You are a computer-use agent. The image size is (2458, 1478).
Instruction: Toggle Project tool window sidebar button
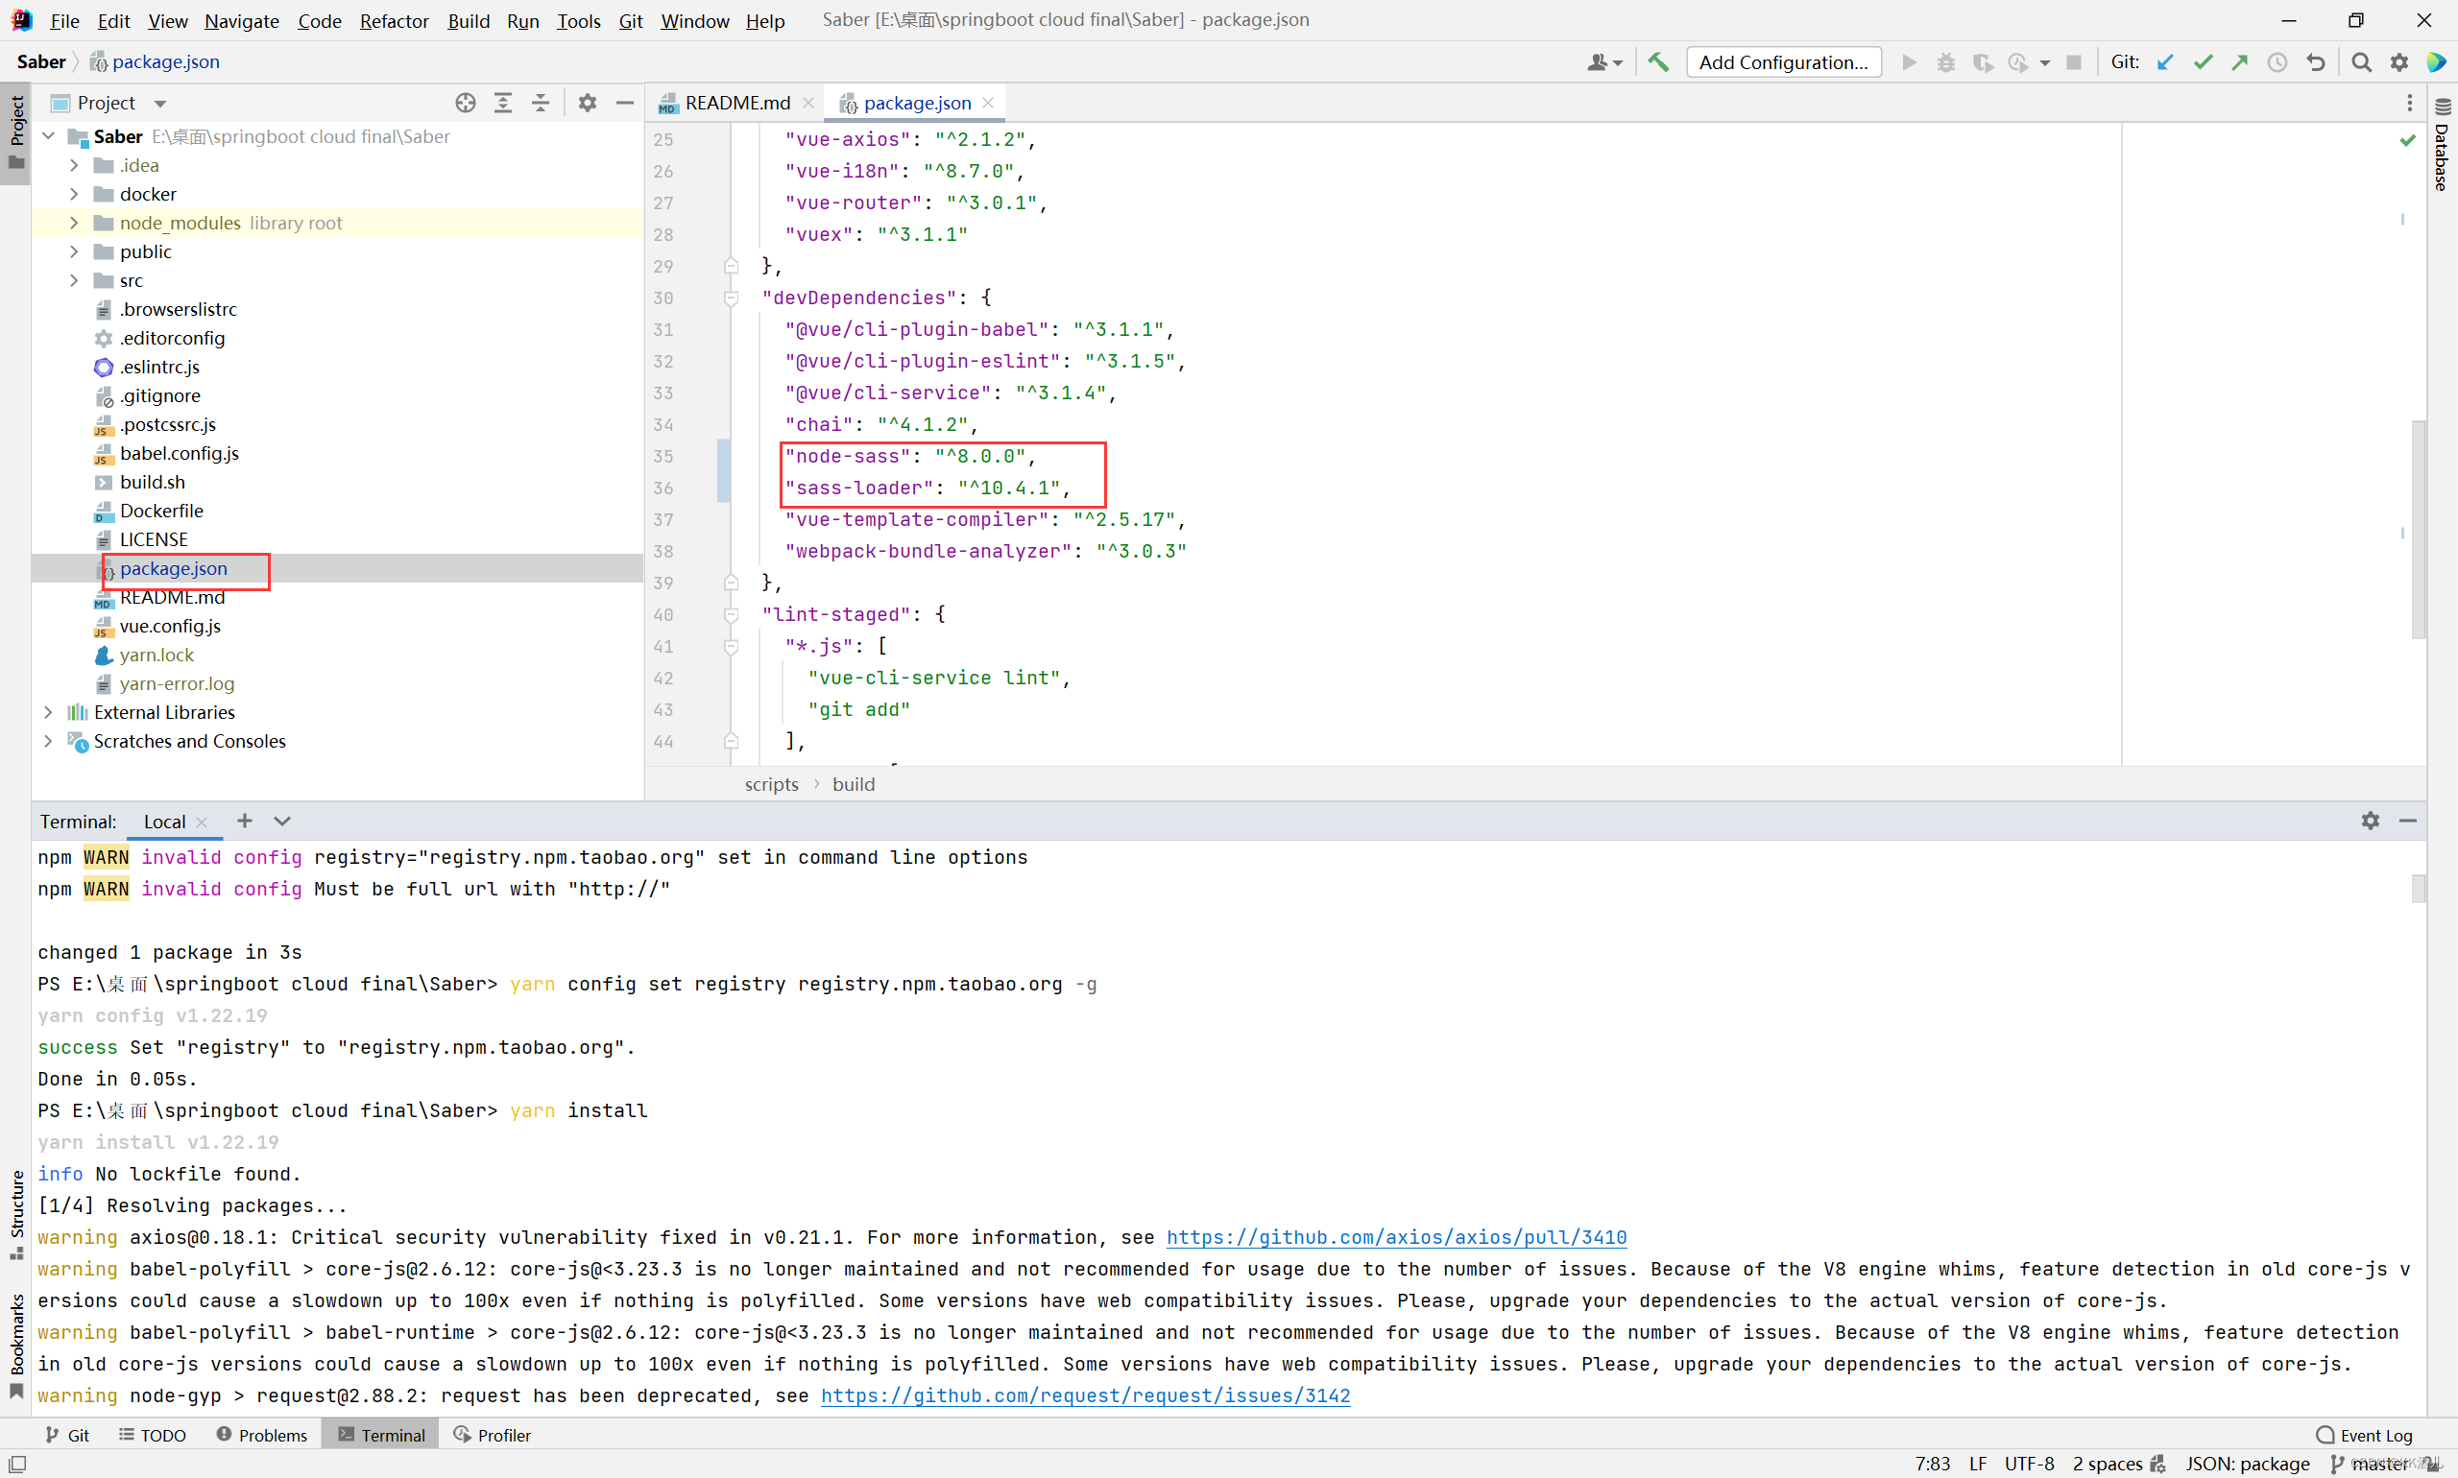pos(16,130)
